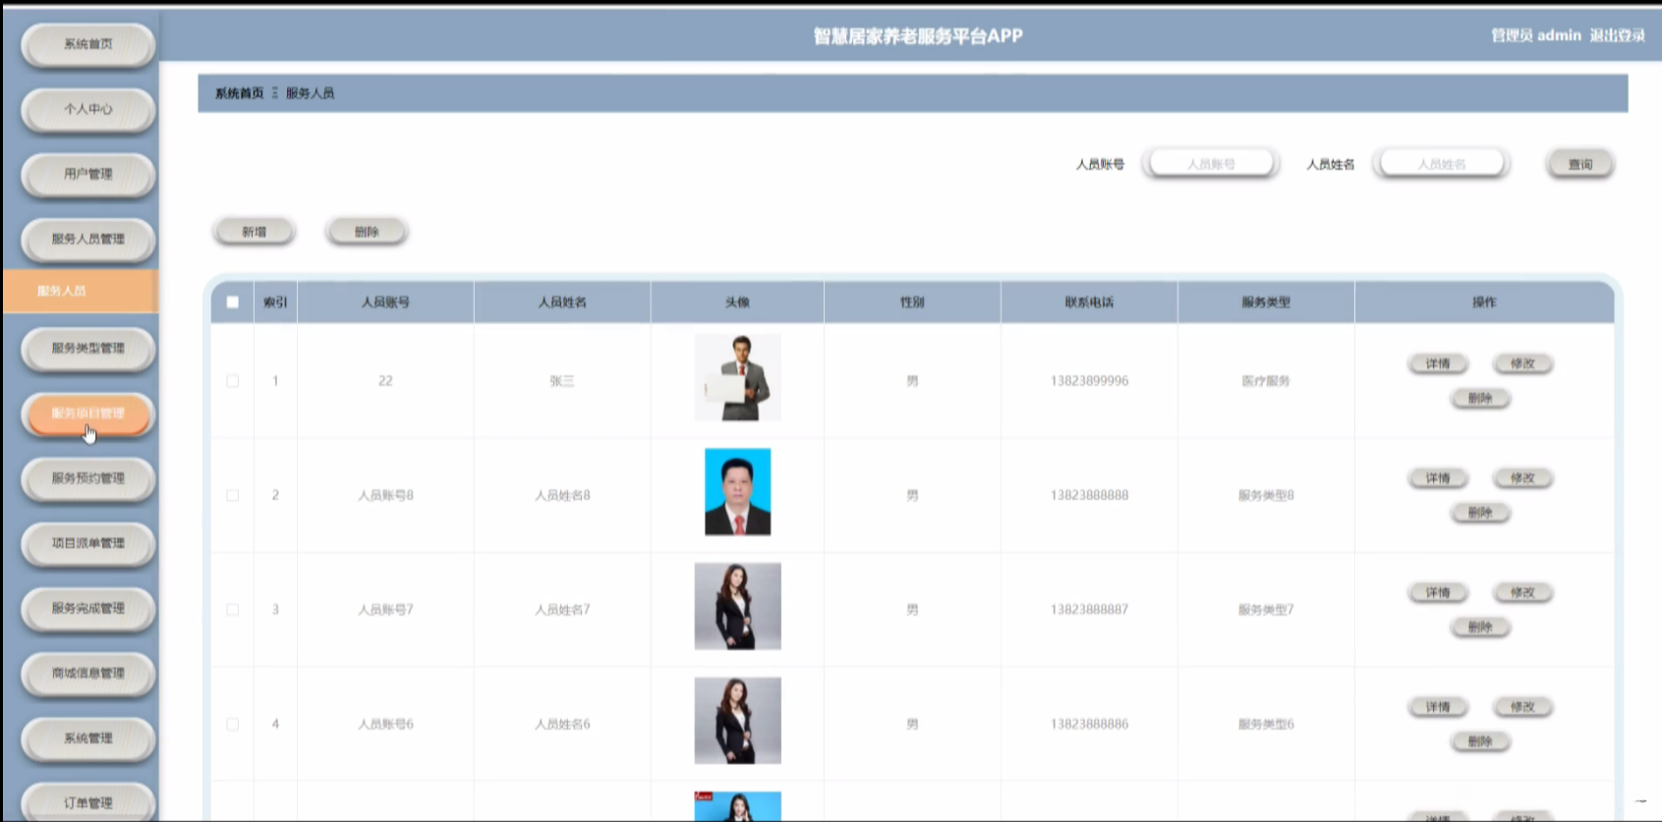View 详情 for 人员姓名7
Screen dimensions: 1662x822
click(x=1438, y=593)
